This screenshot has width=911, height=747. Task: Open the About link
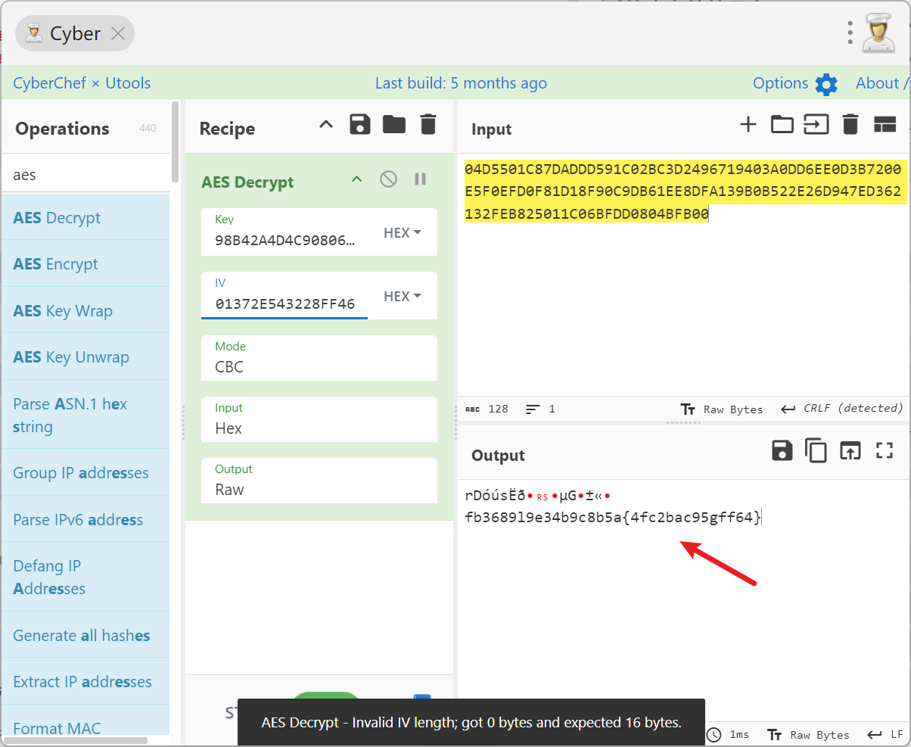(881, 83)
